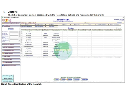Select the checkbox for Dr. Harish
Image resolution: width=128 pixels, height=96 pixels.
tap(22, 41)
